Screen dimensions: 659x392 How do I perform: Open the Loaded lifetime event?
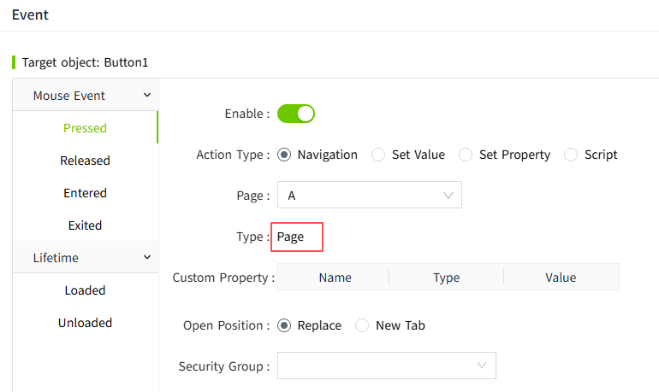click(x=85, y=290)
